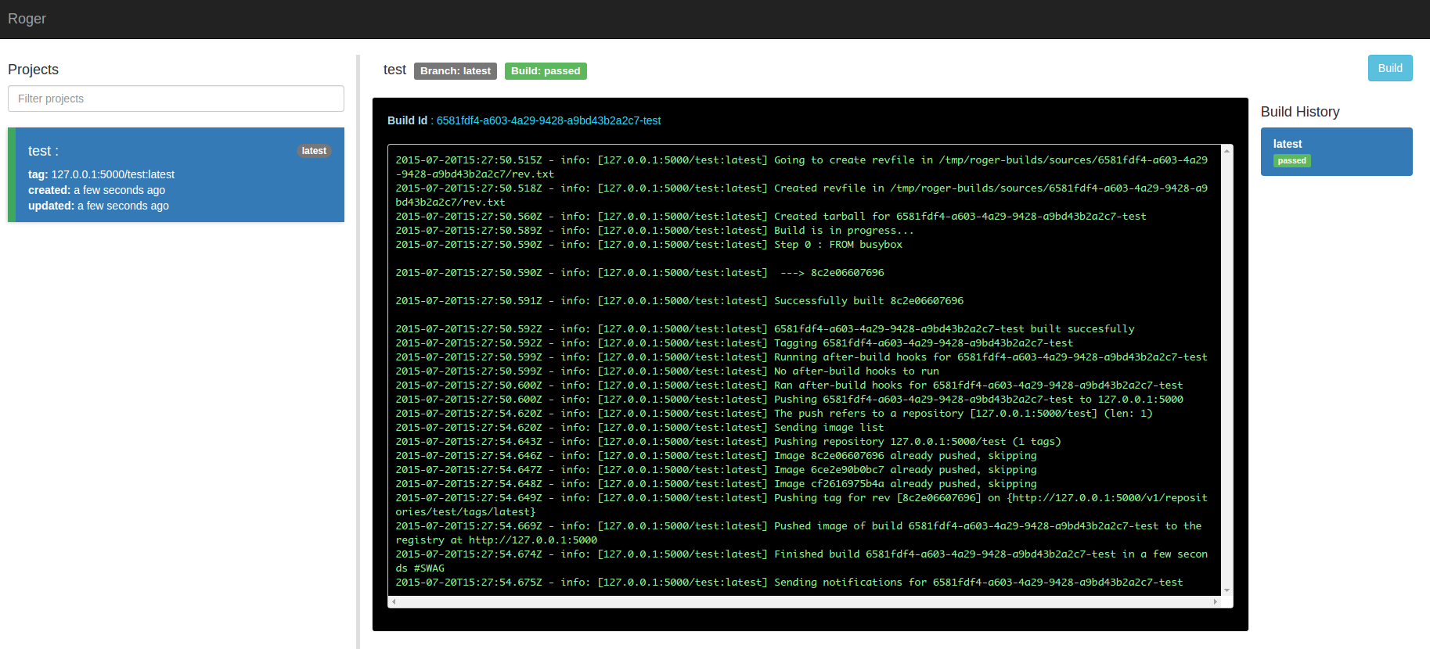Open the Build Id link 6581fdf4-a603

(x=549, y=120)
